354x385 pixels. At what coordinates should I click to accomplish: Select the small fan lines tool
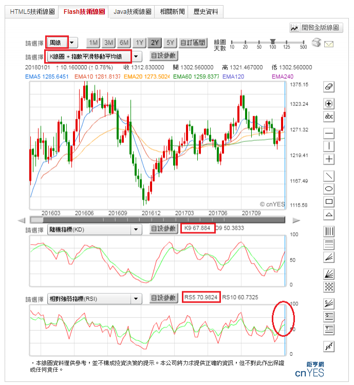tap(329, 257)
